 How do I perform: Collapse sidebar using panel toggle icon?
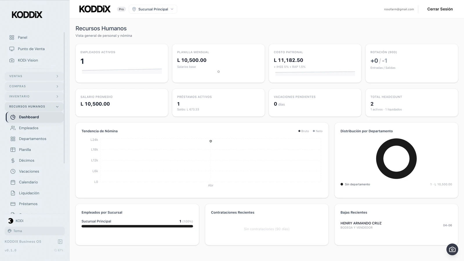60,242
